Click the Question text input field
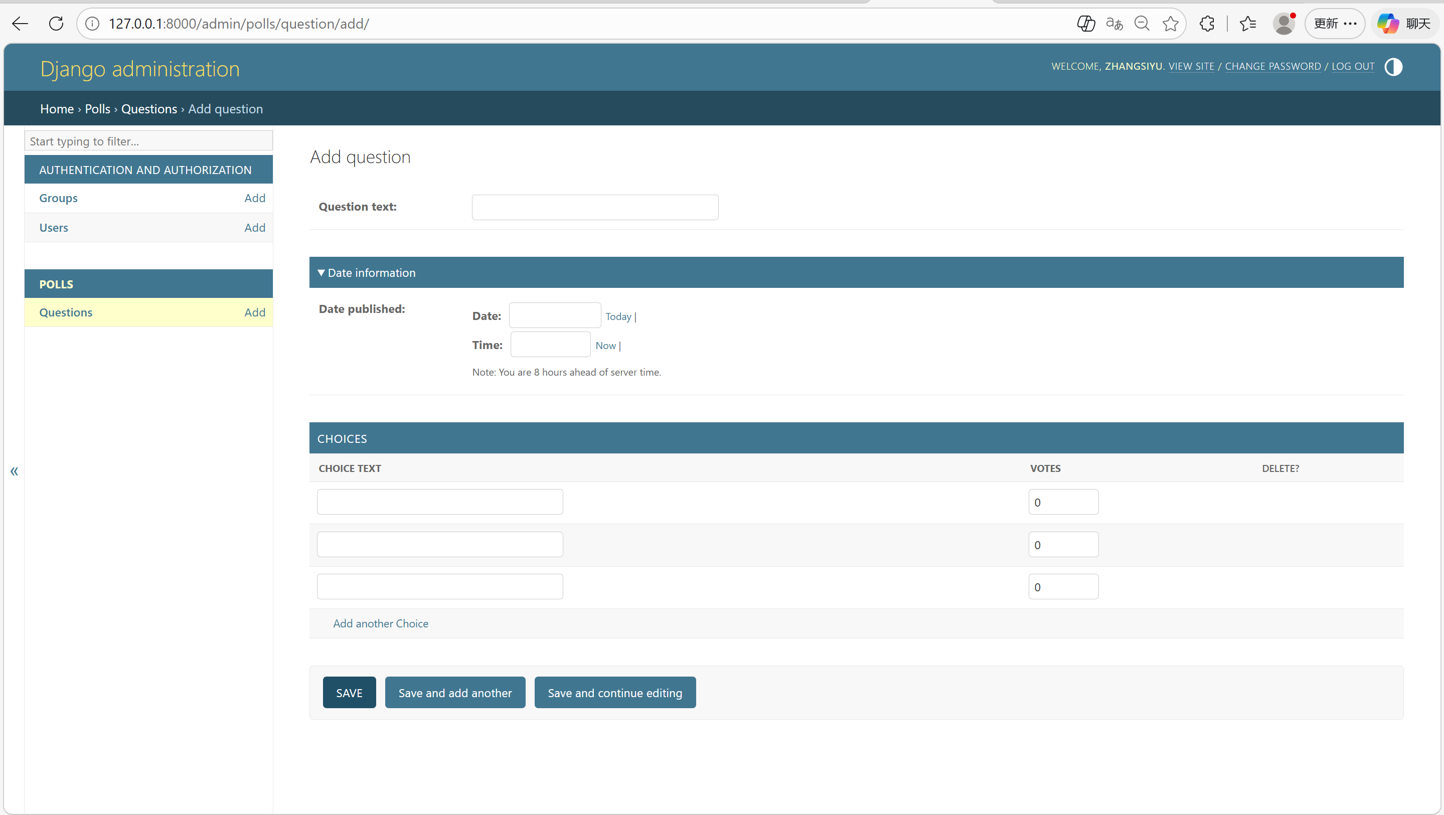The width and height of the screenshot is (1444, 815). 595,208
